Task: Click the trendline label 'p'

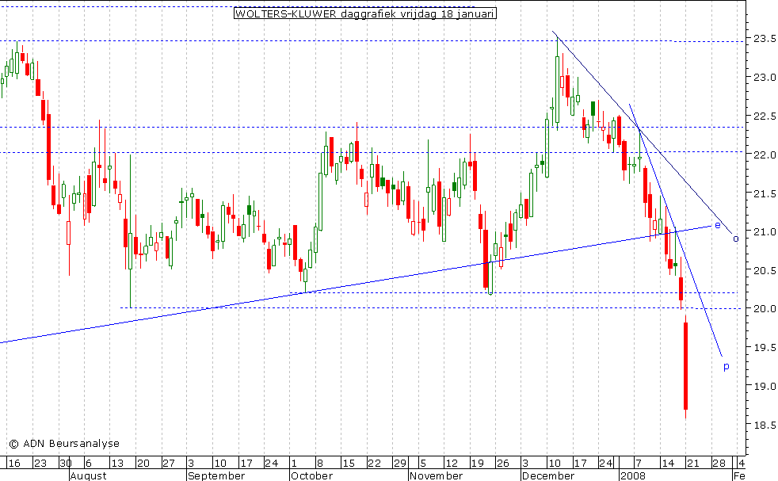Action: 726,365
